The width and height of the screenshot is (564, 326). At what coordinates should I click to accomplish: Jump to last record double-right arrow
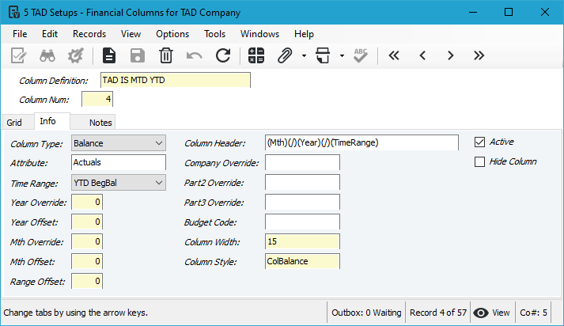tap(479, 55)
